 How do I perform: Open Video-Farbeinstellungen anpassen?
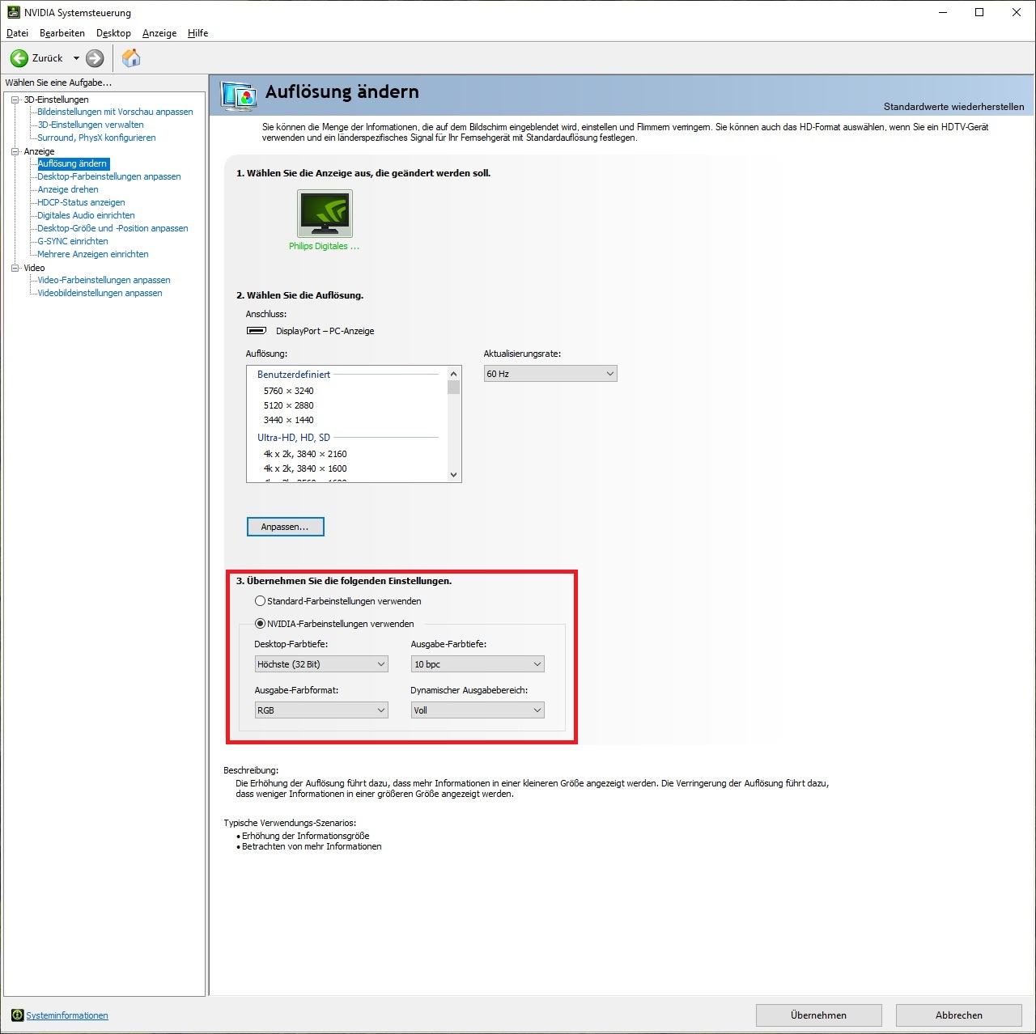[104, 280]
